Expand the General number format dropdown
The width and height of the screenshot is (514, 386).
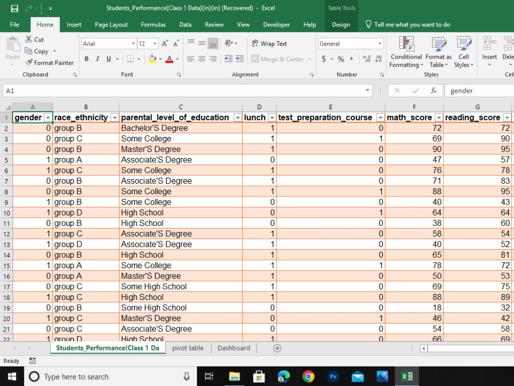coord(380,44)
